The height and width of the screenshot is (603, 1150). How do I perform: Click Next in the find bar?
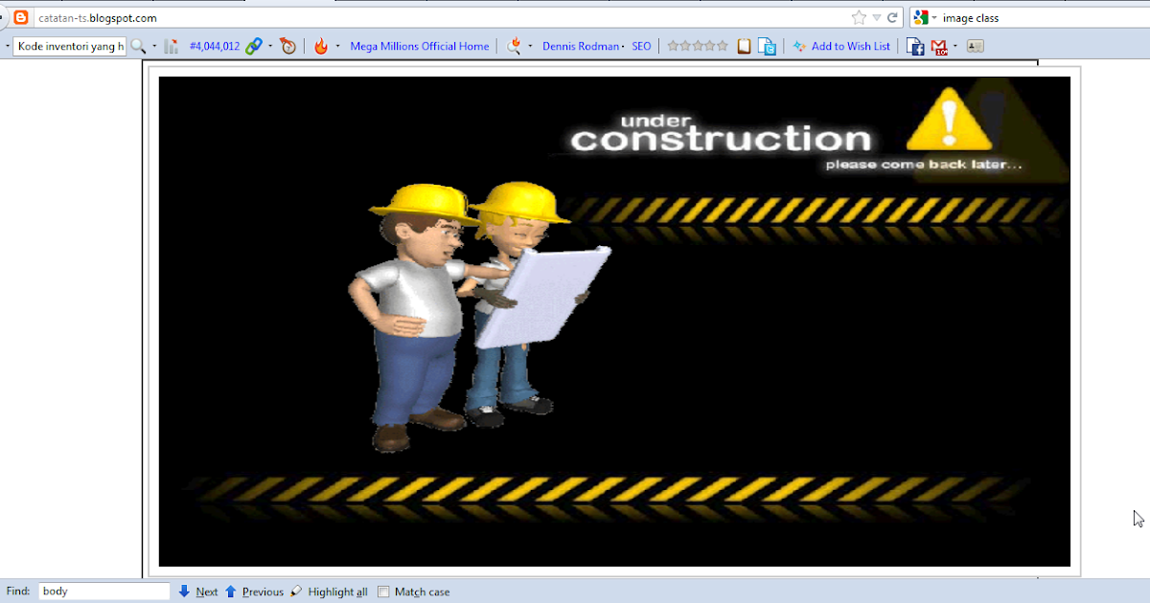point(198,592)
